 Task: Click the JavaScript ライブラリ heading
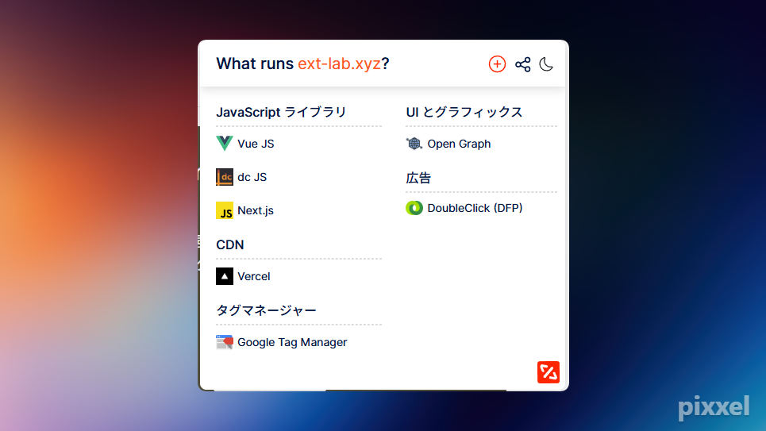click(x=281, y=112)
